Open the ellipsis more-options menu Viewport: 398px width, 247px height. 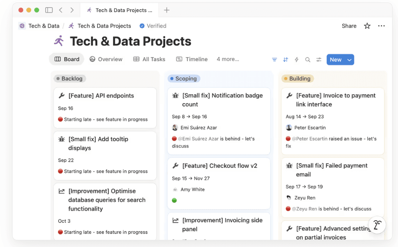(381, 26)
